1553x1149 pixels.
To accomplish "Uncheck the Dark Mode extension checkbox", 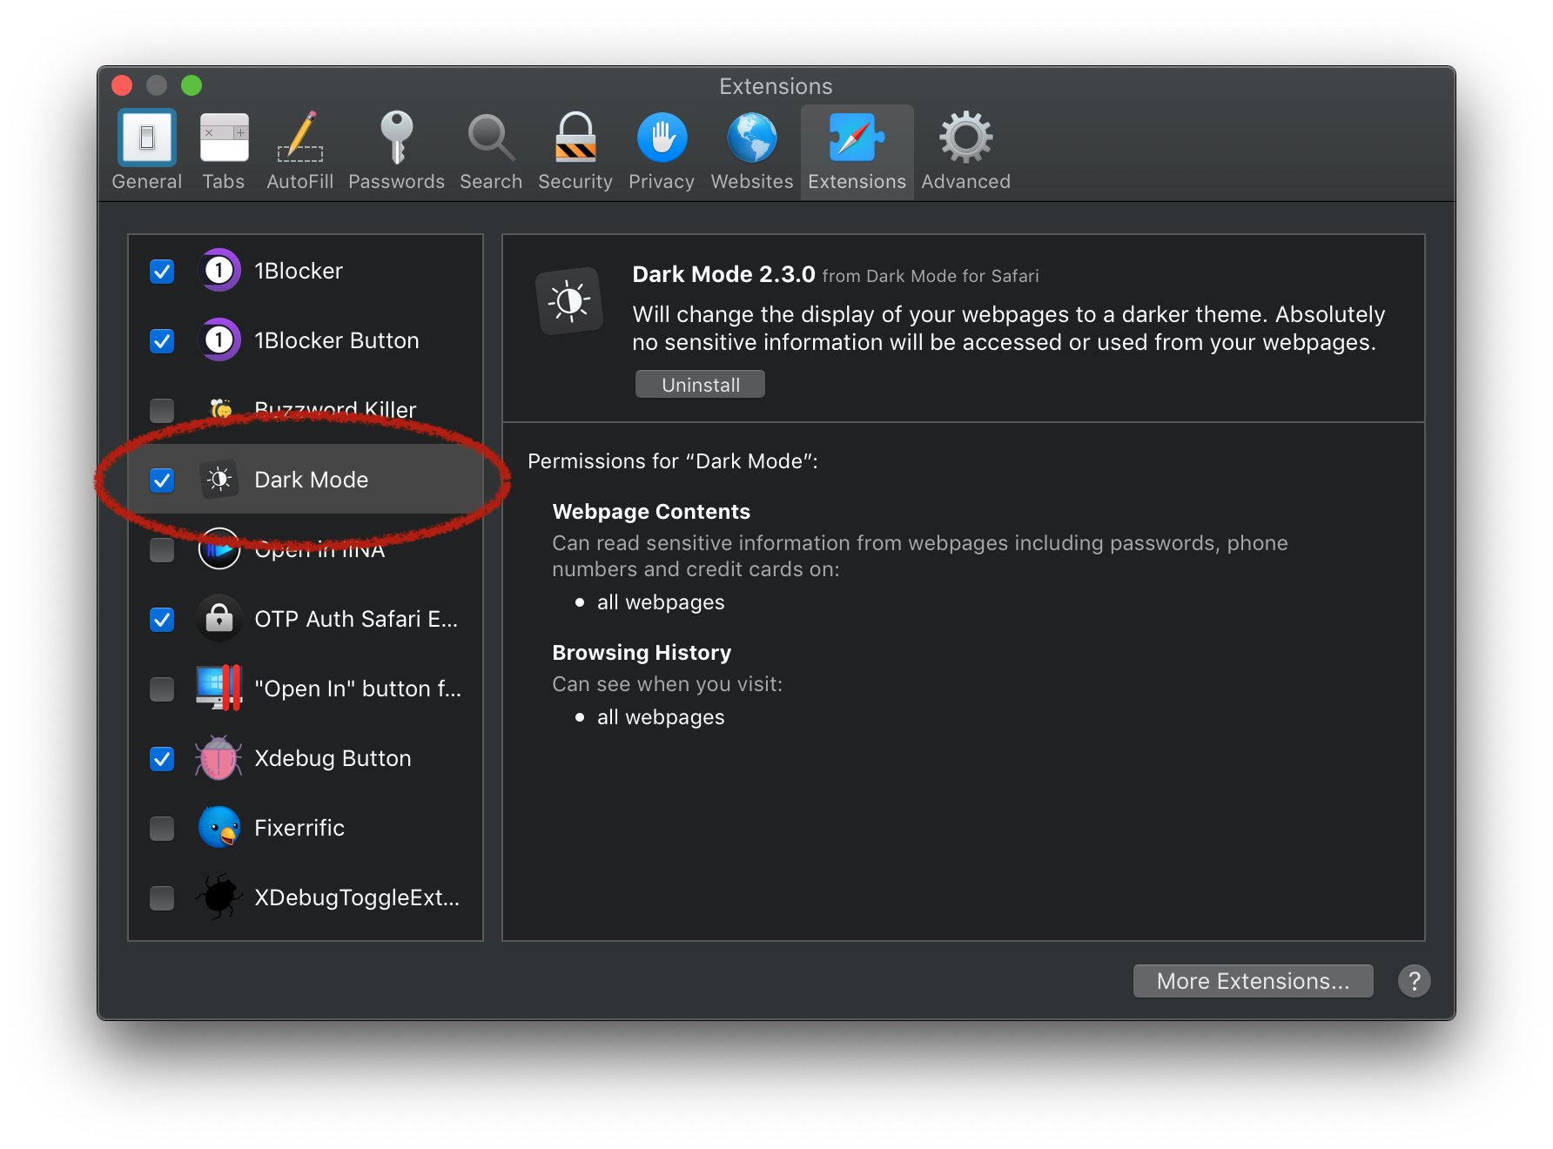I will (x=162, y=480).
